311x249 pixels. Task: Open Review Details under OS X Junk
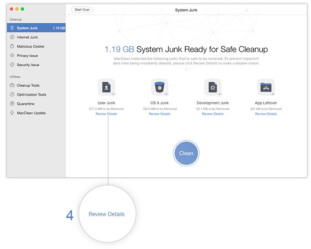[x=160, y=114]
